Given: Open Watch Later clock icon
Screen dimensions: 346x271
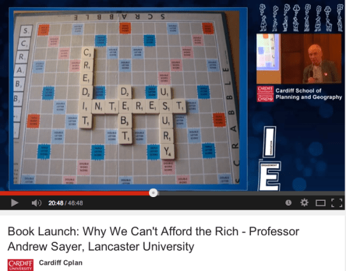Looking at the screenshot, I should (x=289, y=203).
